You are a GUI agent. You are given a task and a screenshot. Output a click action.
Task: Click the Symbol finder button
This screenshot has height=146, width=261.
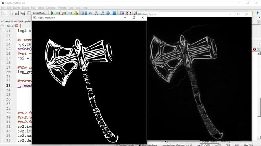pyautogui.click(x=39, y=13)
